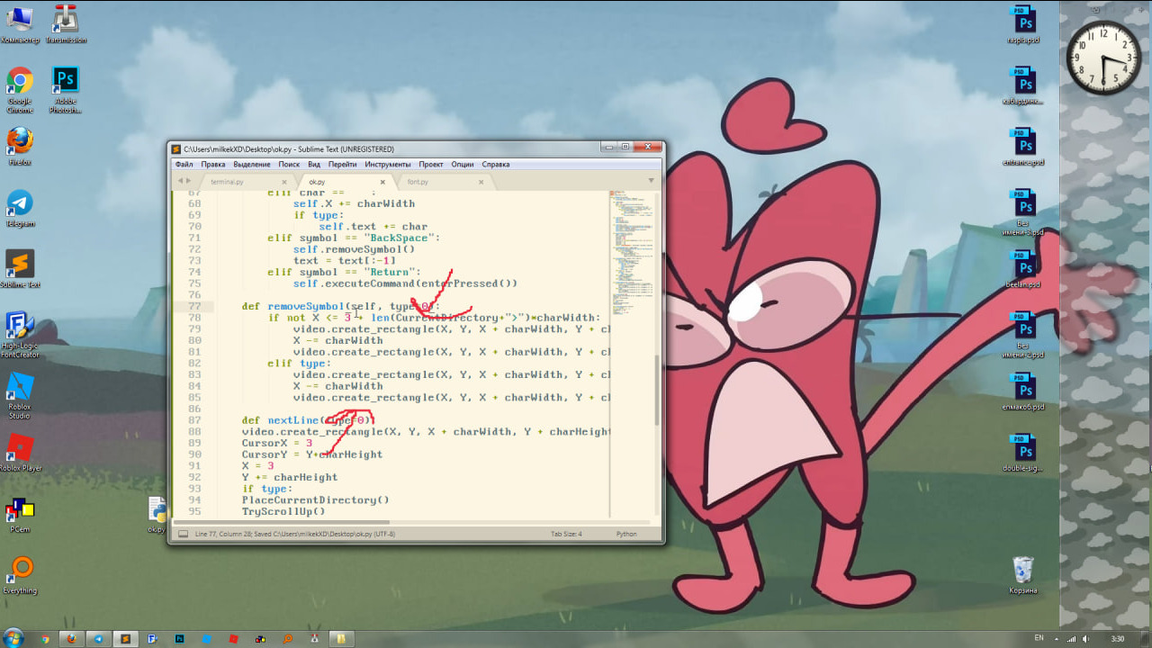Close the font.py tab
1152x648 pixels.
481,182
